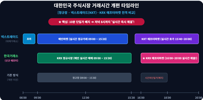This screenshot has height=100, width=203.
Task: Click the pink KRX 애프터마켓 bar
Action: point(170,58)
